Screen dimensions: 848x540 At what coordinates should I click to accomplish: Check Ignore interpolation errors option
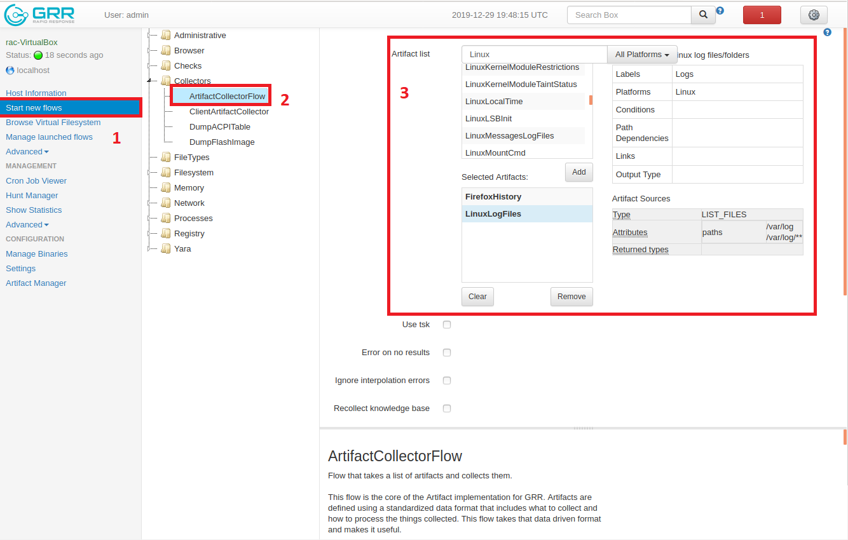click(x=447, y=381)
